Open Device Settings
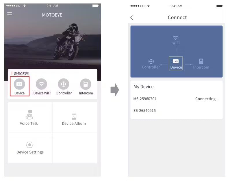The width and height of the screenshot is (230, 181). (30, 148)
